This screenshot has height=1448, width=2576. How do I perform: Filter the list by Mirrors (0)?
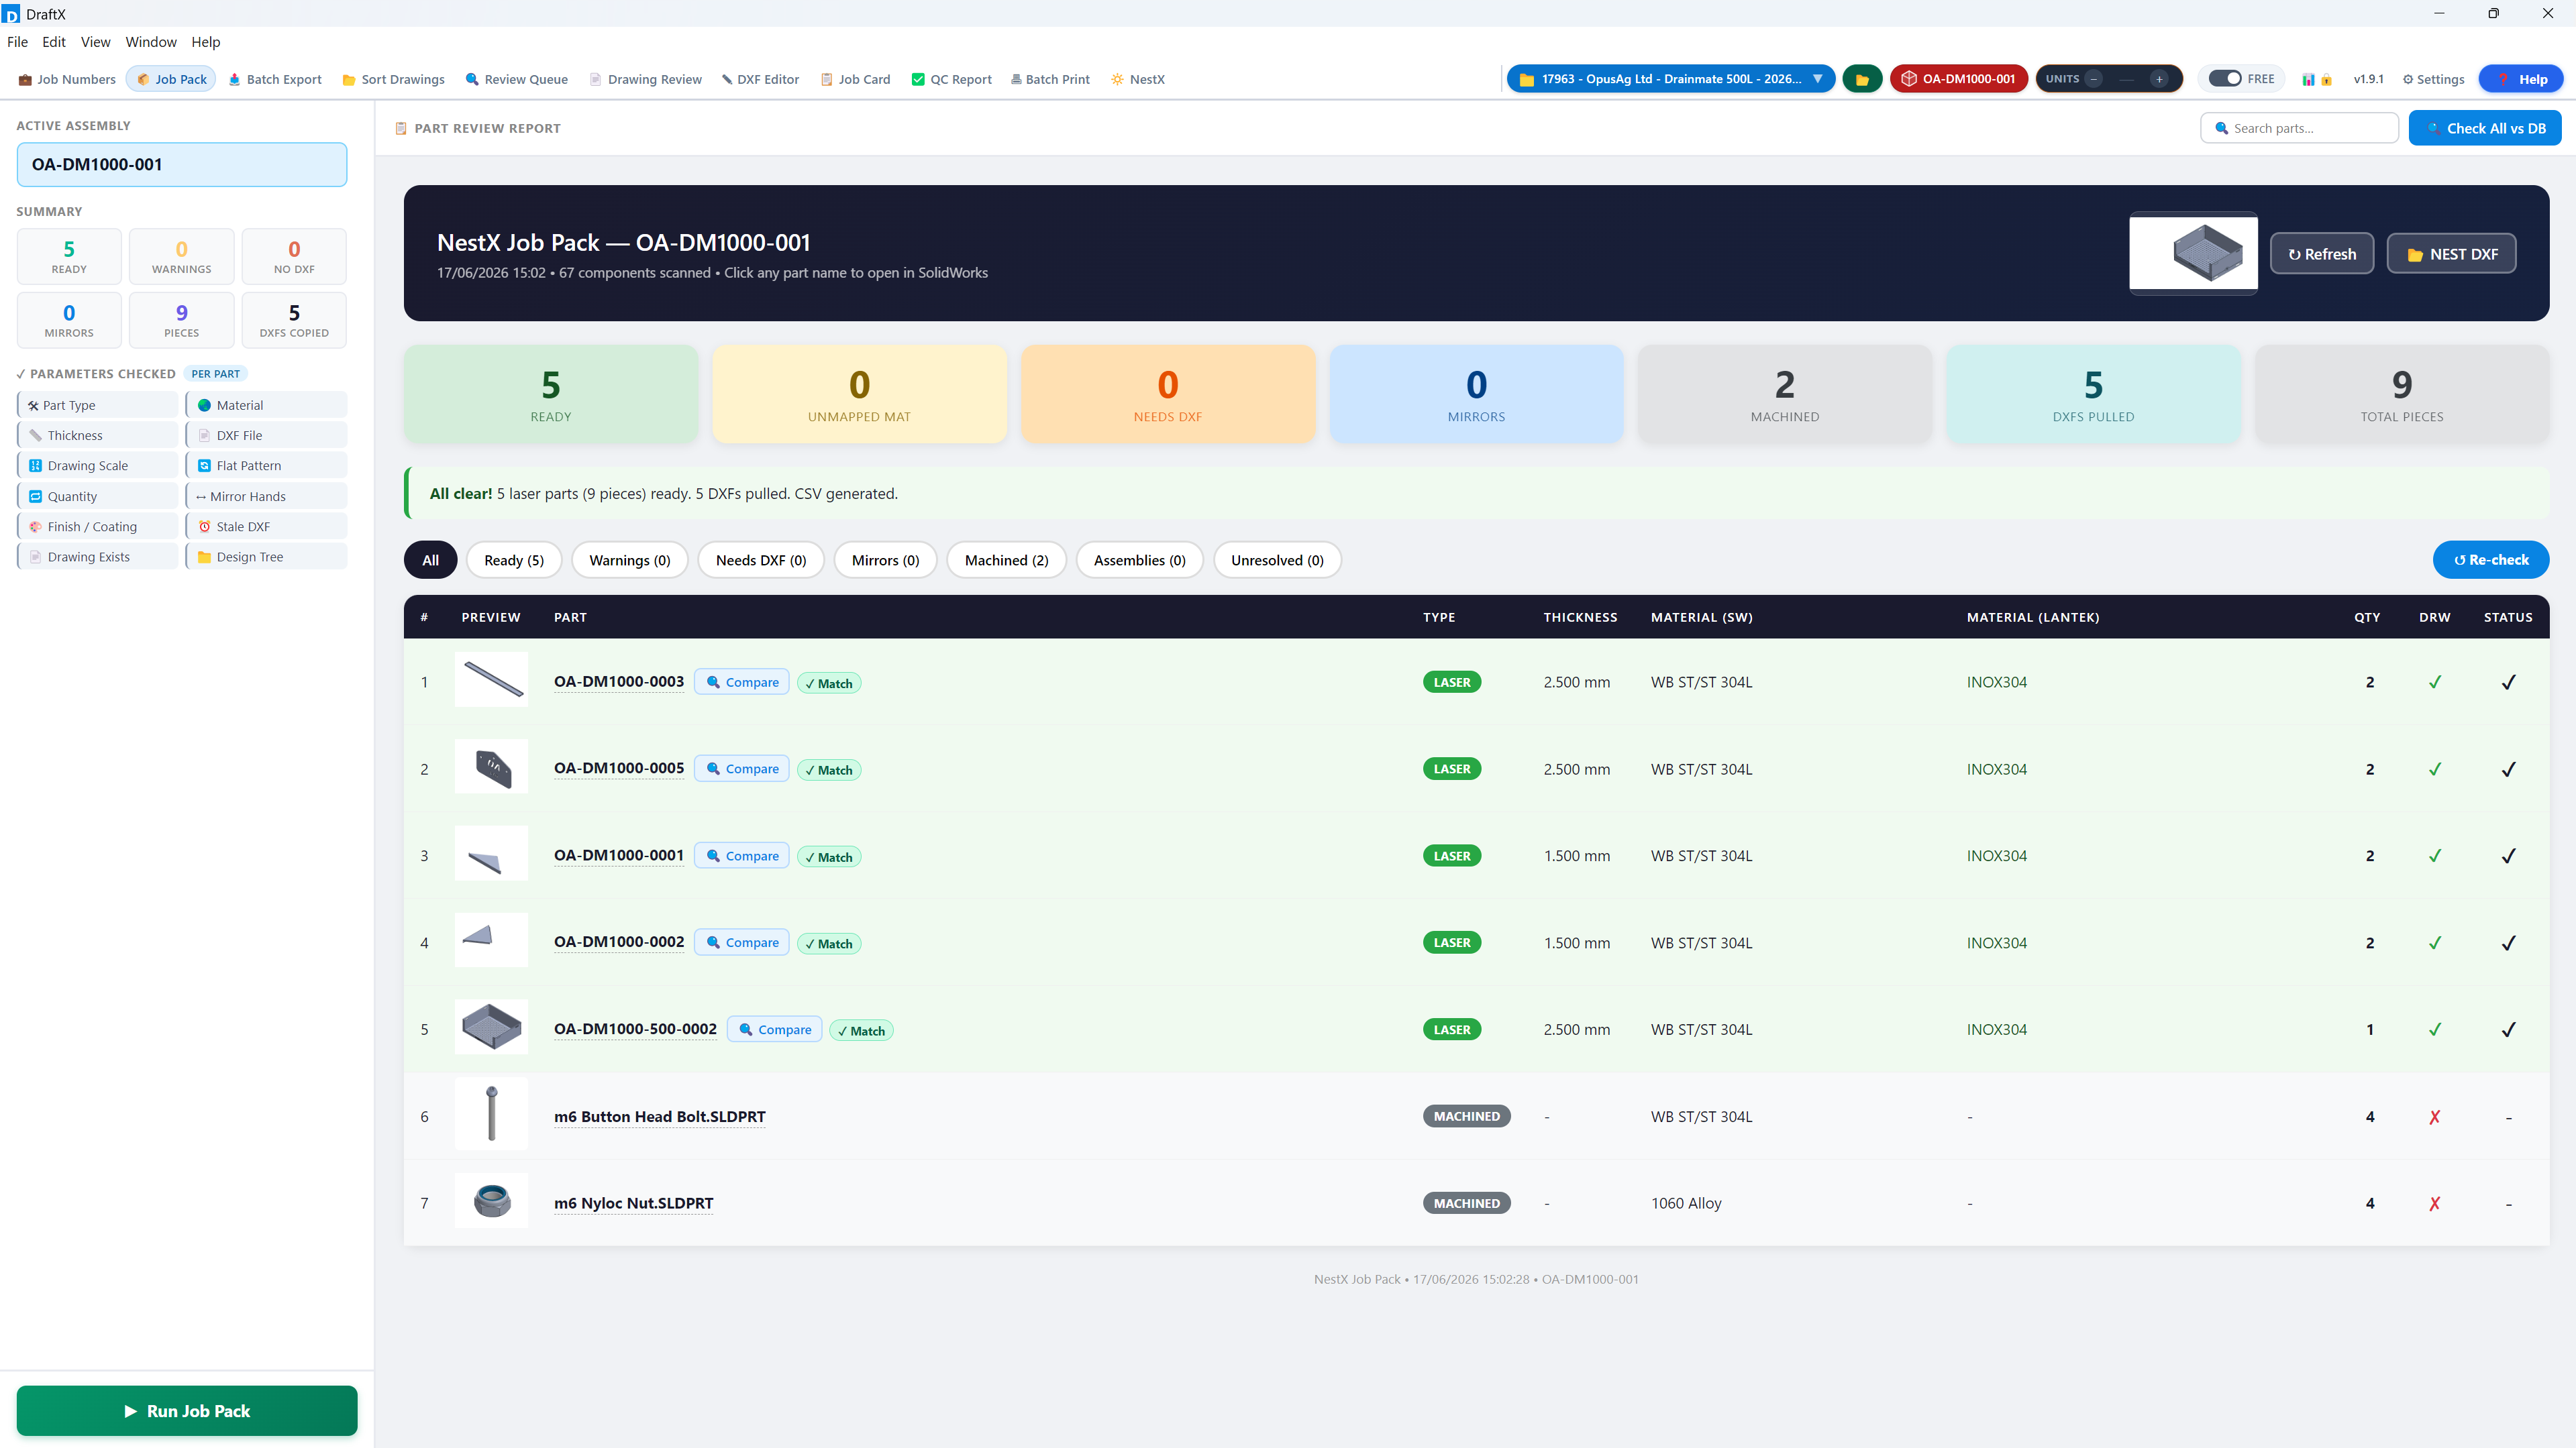tap(885, 559)
